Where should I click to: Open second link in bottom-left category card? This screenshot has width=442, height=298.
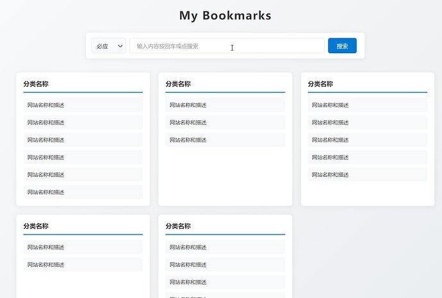tap(83, 265)
